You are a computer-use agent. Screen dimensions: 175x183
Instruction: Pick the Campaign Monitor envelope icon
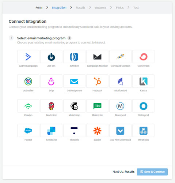click(x=97, y=57)
